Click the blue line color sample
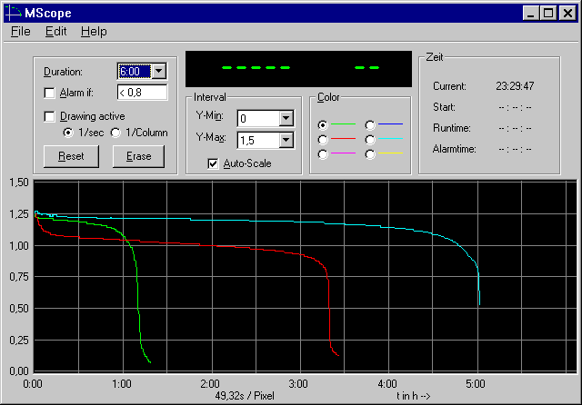This screenshot has width=582, height=405. coord(390,123)
